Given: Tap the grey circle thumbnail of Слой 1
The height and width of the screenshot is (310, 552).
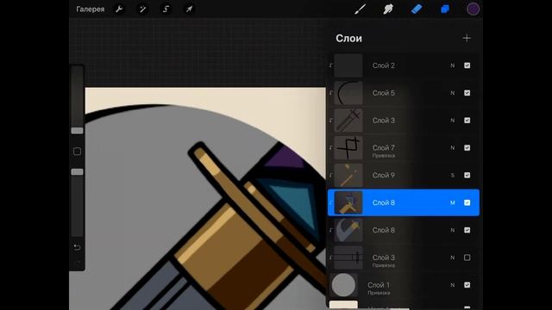Looking at the screenshot, I should tap(343, 285).
